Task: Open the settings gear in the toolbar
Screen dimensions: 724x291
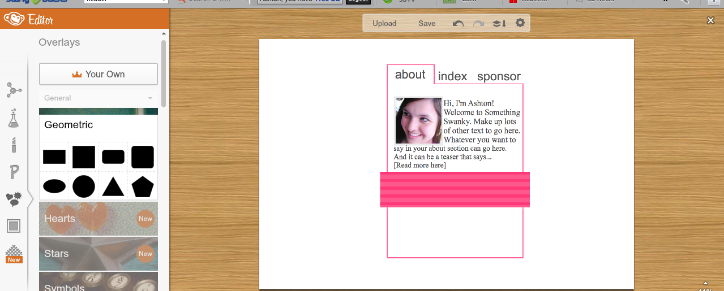Action: 520,23
